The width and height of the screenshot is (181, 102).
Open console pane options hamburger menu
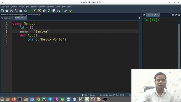coord(179,15)
